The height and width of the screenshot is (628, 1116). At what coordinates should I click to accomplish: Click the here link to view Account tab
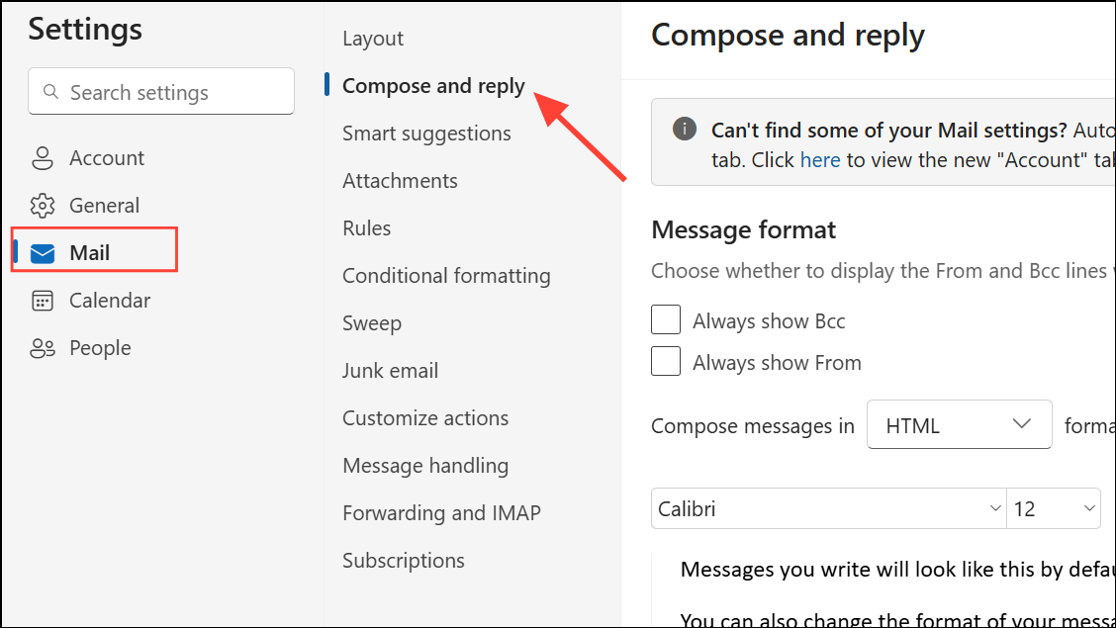pyautogui.click(x=820, y=159)
